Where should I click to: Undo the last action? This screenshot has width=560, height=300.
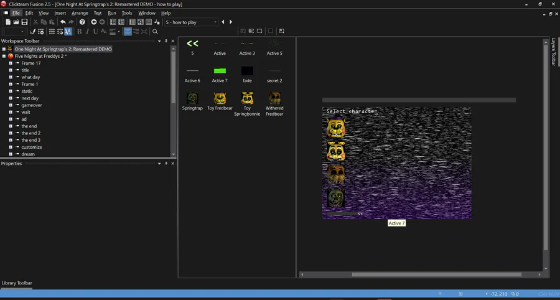click(x=63, y=22)
